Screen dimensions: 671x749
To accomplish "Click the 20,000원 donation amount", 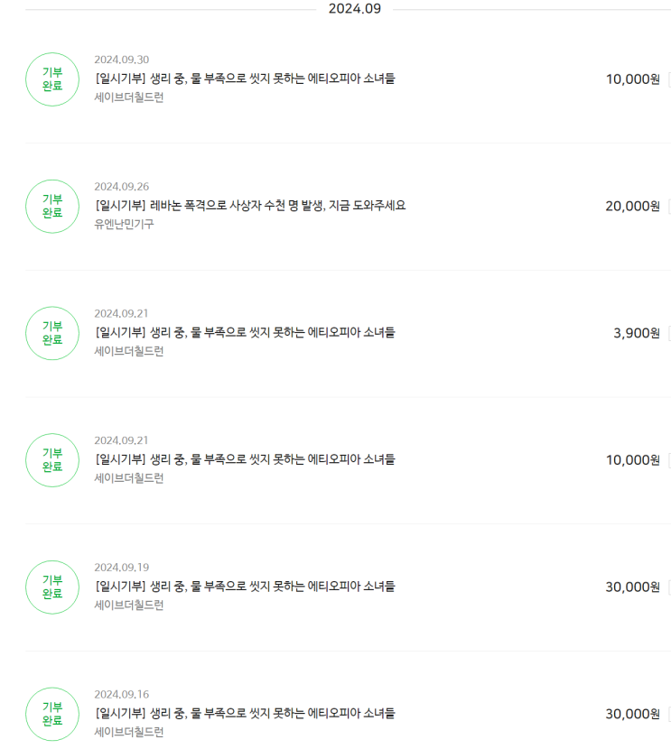I will [632, 206].
